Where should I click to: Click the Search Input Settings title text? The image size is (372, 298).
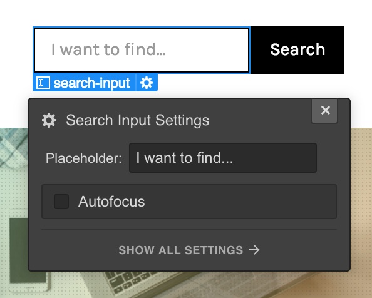(138, 120)
